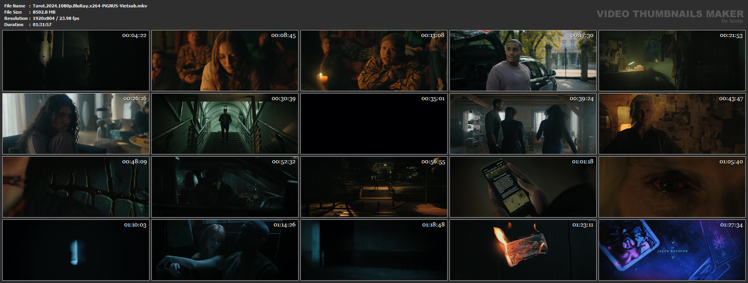This screenshot has width=748, height=283.
Task: Click the duration value 01:31:57
Action: click(42, 25)
